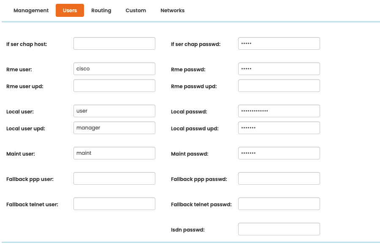This screenshot has width=380, height=248.
Task: Click Local user upd field containing manager
Action: click(x=114, y=128)
